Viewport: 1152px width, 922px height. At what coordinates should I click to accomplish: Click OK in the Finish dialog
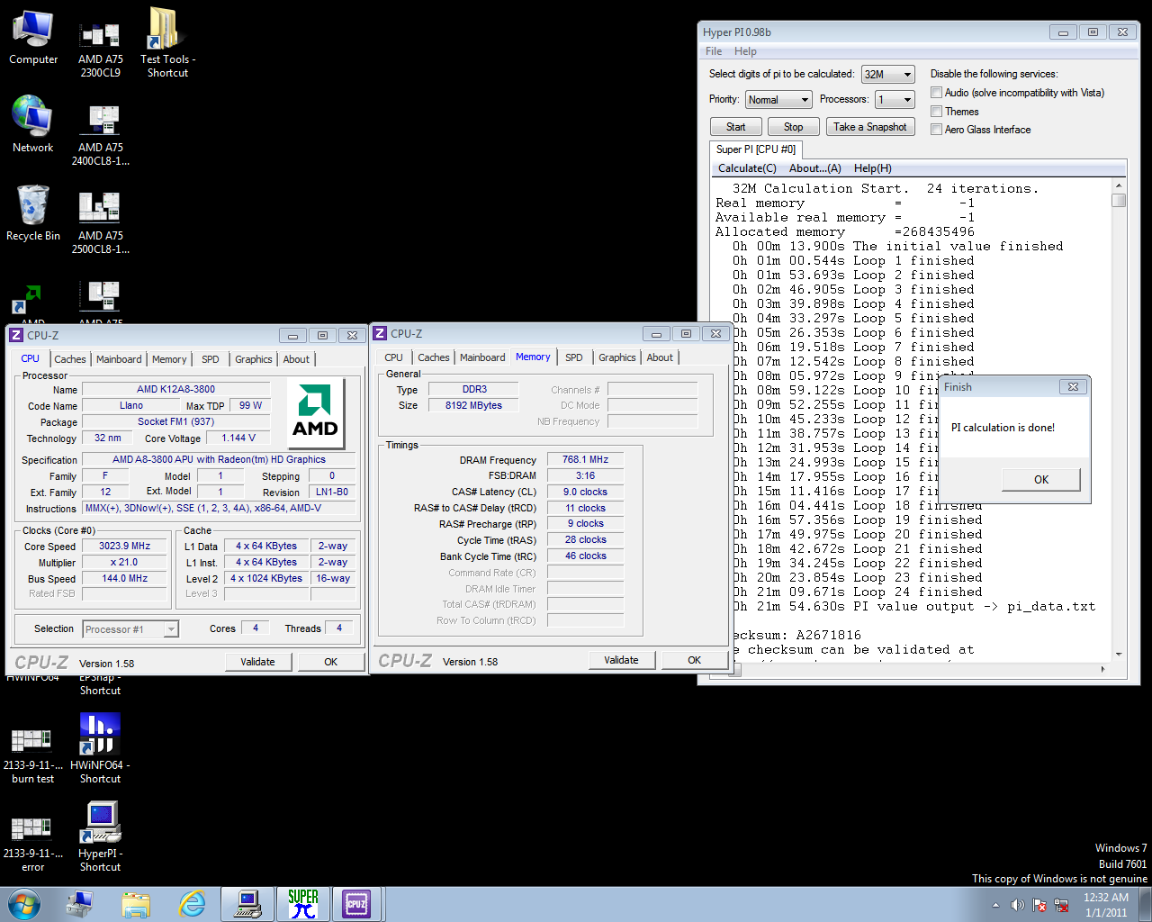coord(1040,480)
